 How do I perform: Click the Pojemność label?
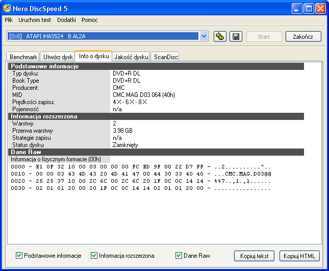click(x=26, y=109)
